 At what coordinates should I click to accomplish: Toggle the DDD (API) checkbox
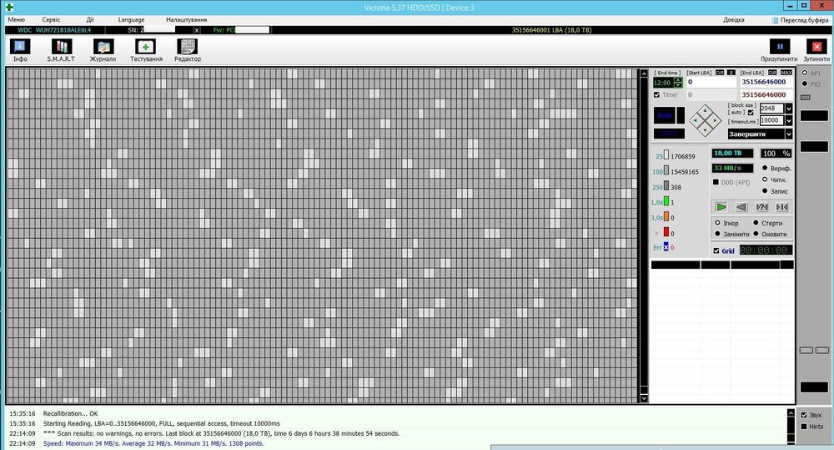click(x=716, y=182)
